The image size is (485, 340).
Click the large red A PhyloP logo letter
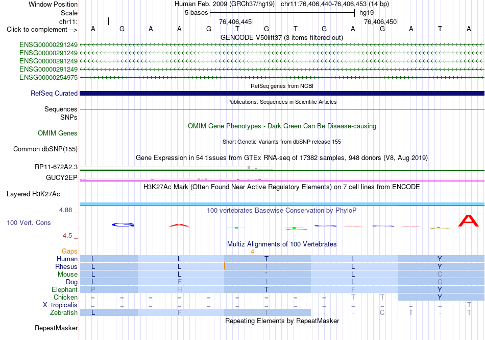[x=468, y=220]
